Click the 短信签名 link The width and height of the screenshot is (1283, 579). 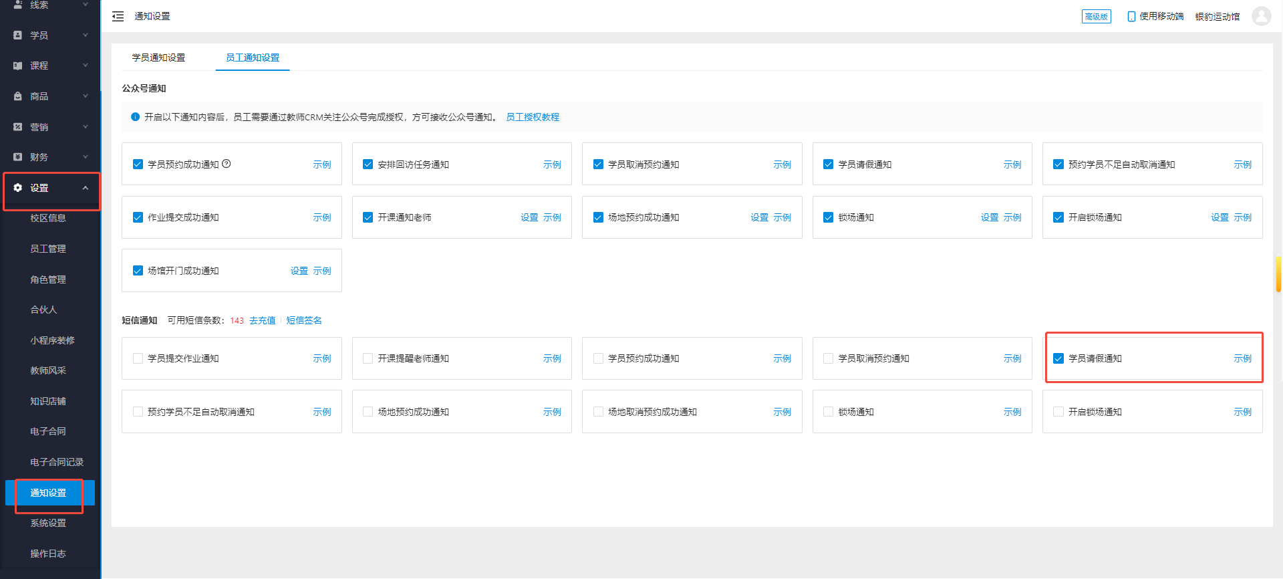tap(304, 320)
